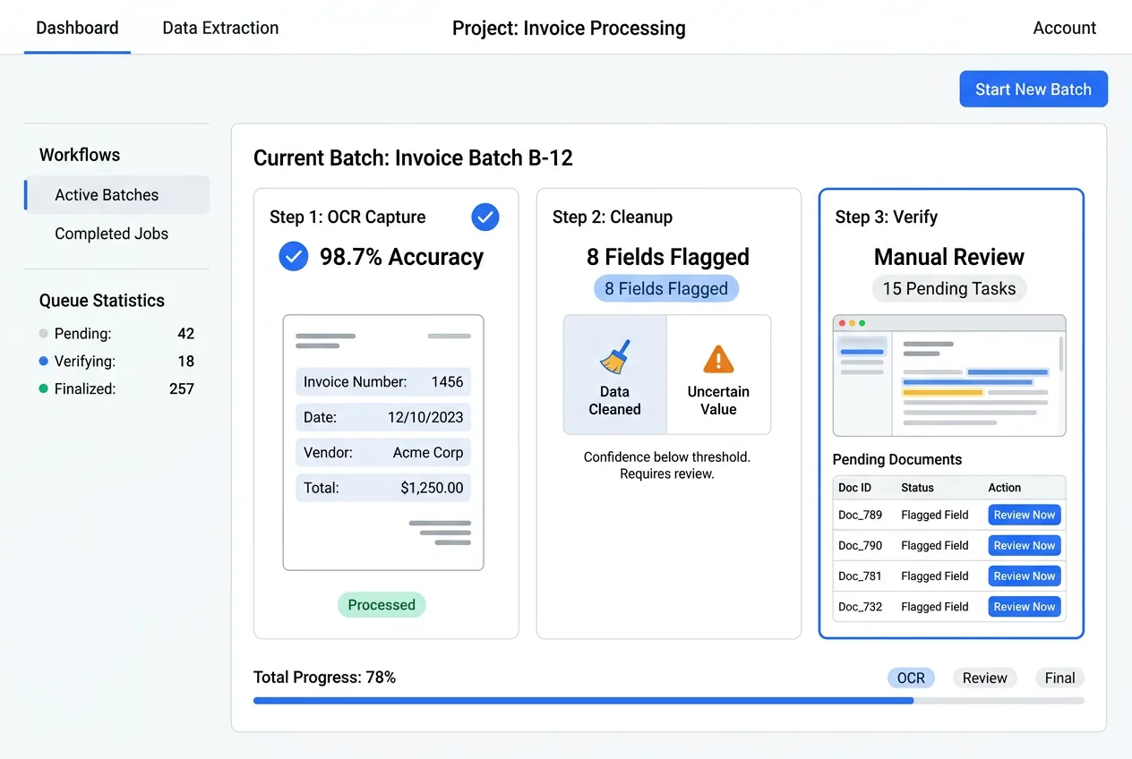The width and height of the screenshot is (1132, 759).
Task: Toggle the Final stage pill
Action: pos(1059,678)
